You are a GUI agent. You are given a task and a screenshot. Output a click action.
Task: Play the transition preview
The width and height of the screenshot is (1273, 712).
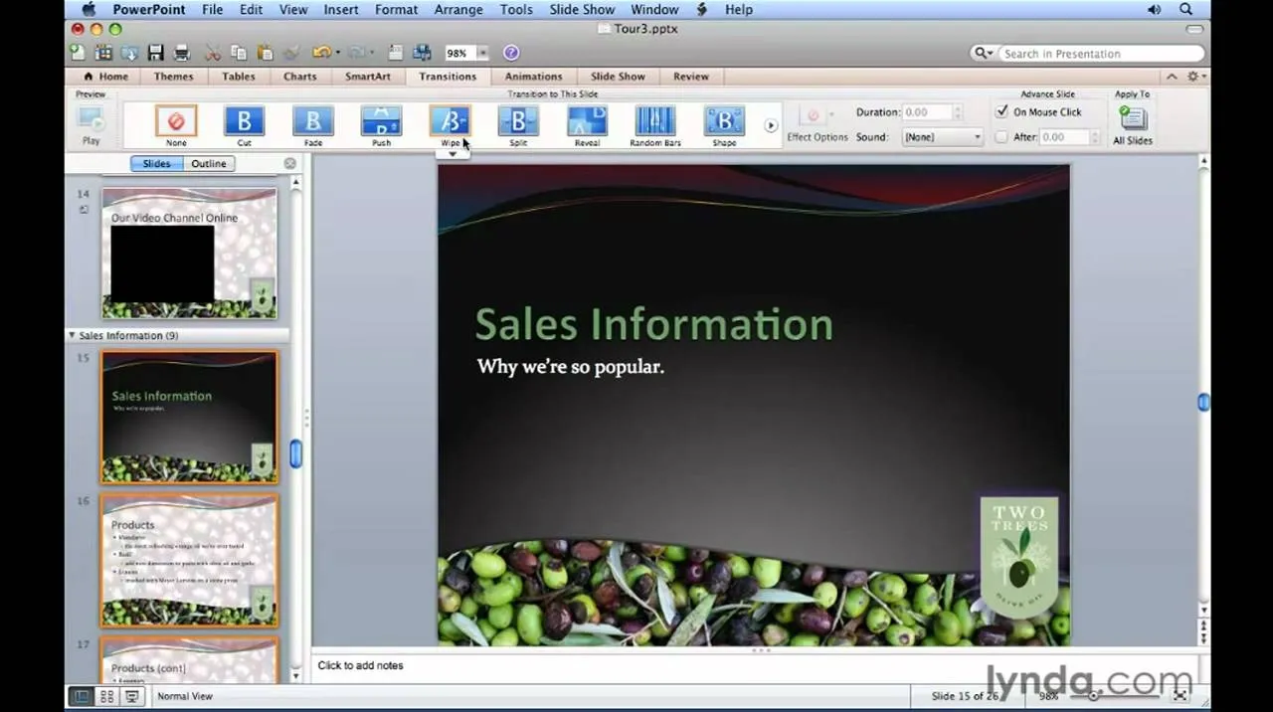click(x=91, y=125)
